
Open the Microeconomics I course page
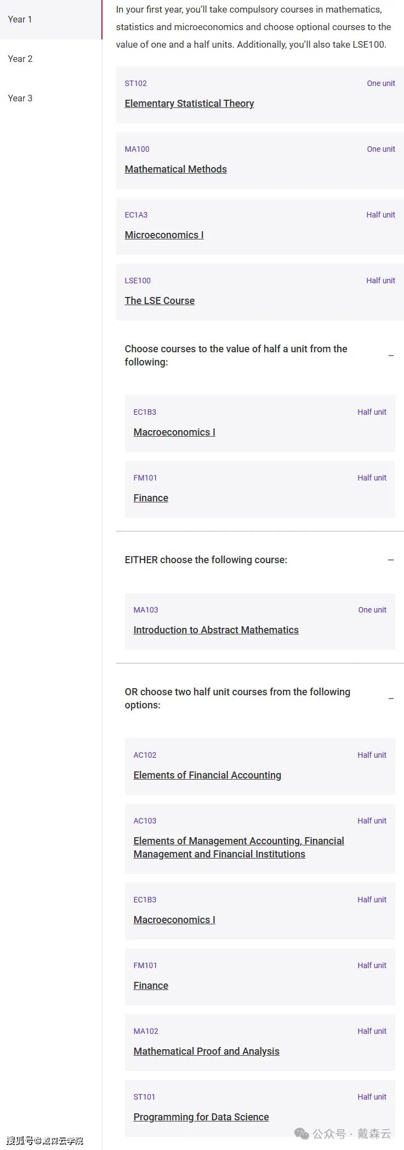[164, 235]
